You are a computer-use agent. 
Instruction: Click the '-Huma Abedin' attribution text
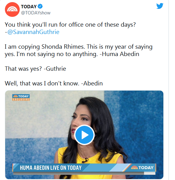pyautogui.click(x=119, y=54)
